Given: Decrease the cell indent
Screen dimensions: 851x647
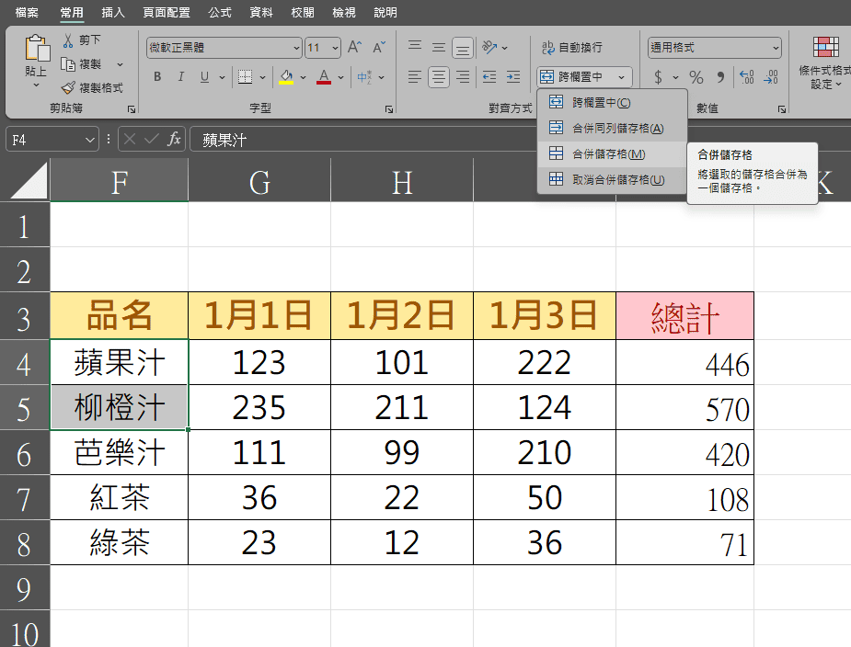Looking at the screenshot, I should point(489,77).
